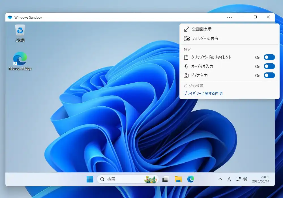Open the Windows Start button in sandbox taskbar
The image size is (283, 198).
pyautogui.click(x=90, y=179)
